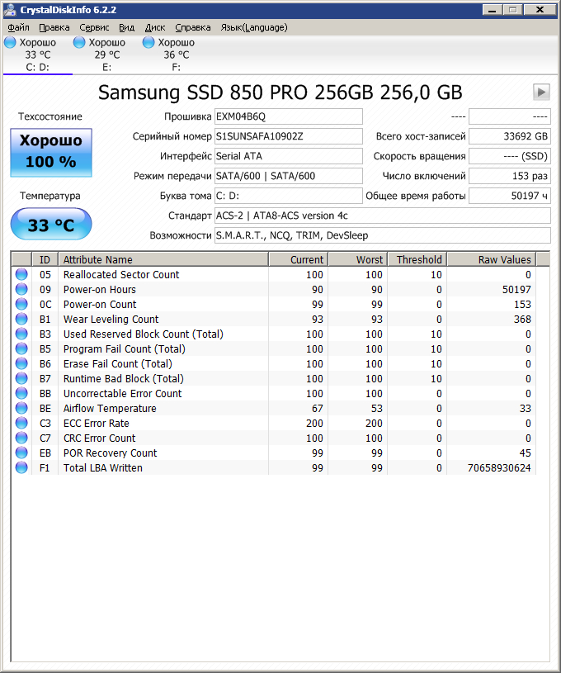Image resolution: width=561 pixels, height=673 pixels.
Task: Open the Диск menu
Action: click(155, 27)
